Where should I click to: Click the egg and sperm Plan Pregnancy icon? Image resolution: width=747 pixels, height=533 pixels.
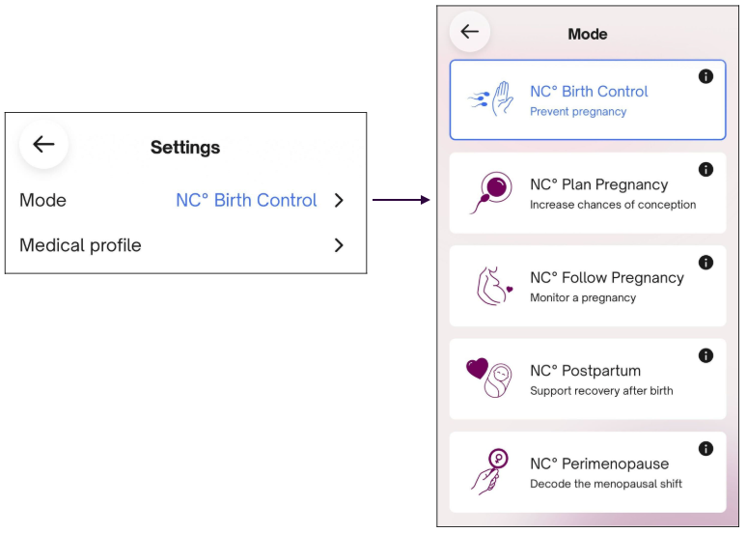click(491, 192)
